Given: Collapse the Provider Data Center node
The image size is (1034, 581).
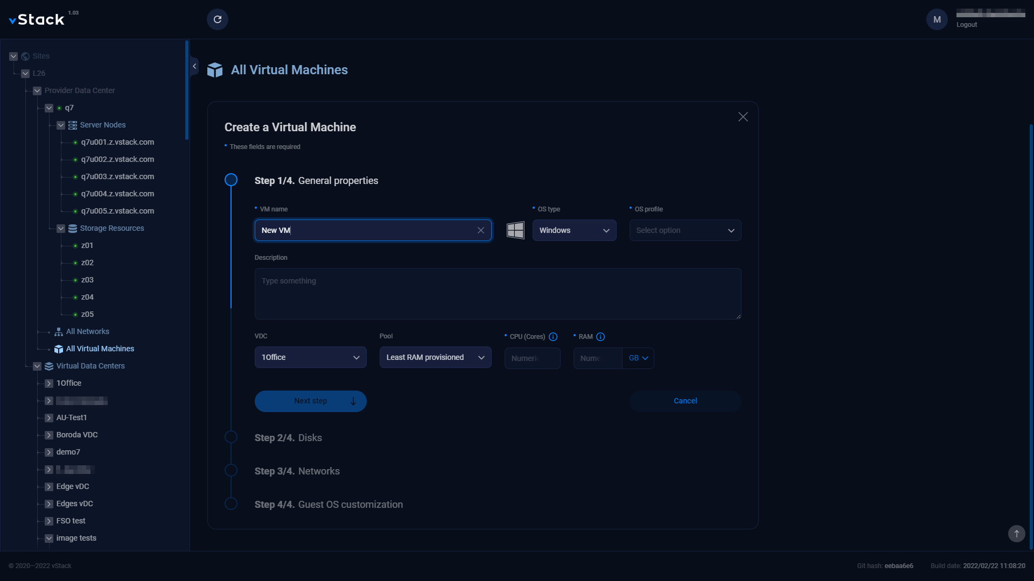Looking at the screenshot, I should point(37,90).
